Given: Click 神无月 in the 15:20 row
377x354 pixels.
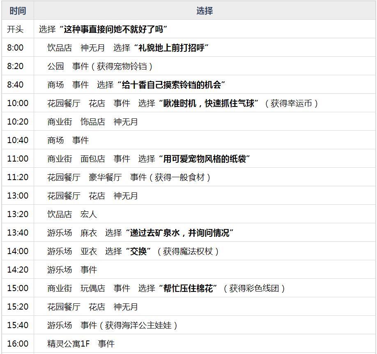Looking at the screenshot, I should [x=126, y=307].
